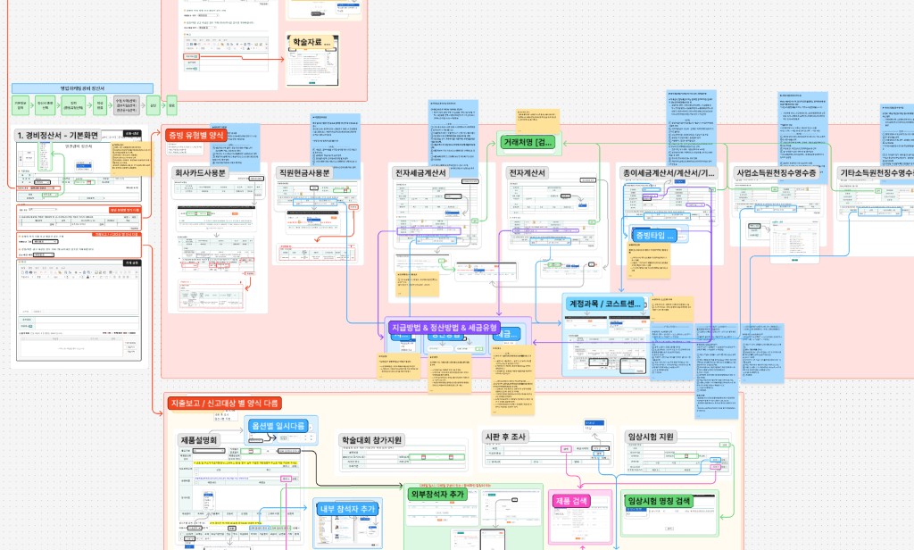This screenshot has height=550, width=914.
Task: Click the '전자세금계산서' frame label
Action: pos(420,172)
